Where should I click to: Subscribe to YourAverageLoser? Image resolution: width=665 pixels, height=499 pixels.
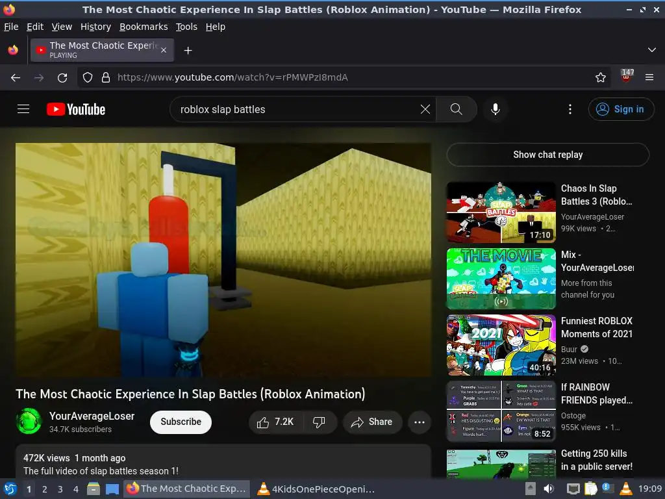click(181, 422)
